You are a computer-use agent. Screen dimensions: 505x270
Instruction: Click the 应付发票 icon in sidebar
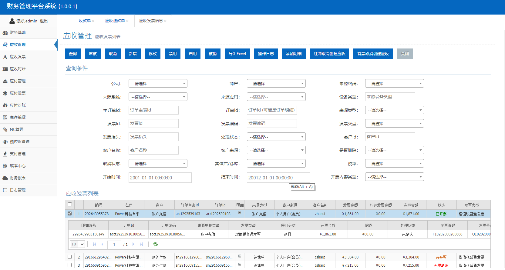pos(5,93)
